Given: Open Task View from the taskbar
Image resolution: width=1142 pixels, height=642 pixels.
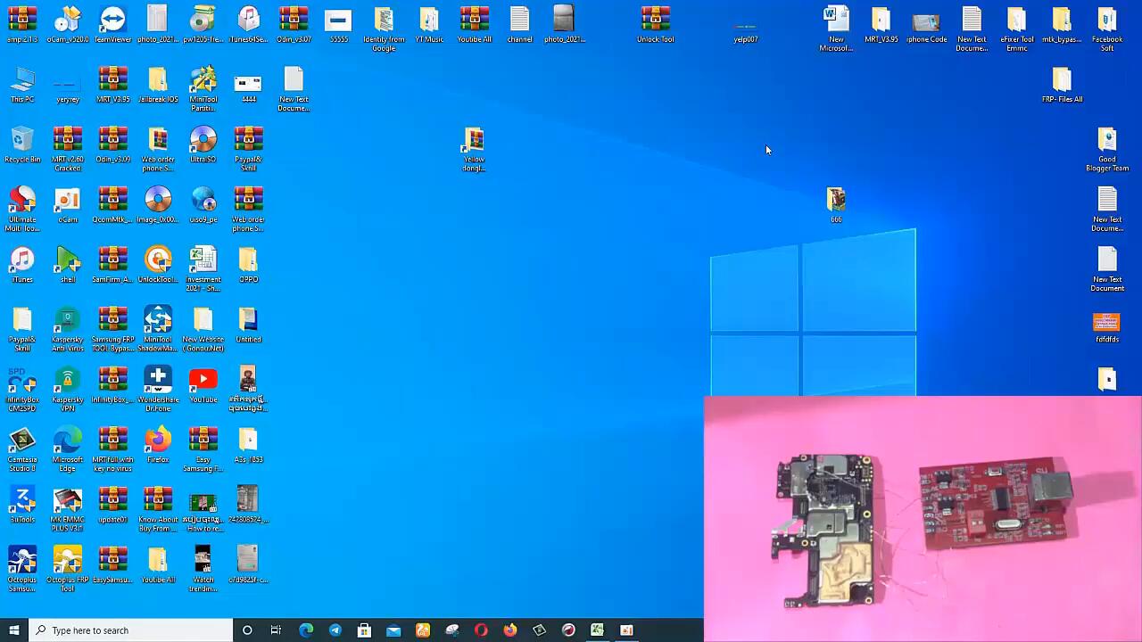Looking at the screenshot, I should click(x=276, y=630).
